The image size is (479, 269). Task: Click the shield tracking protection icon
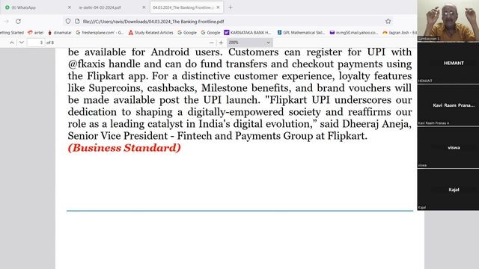click(x=68, y=21)
